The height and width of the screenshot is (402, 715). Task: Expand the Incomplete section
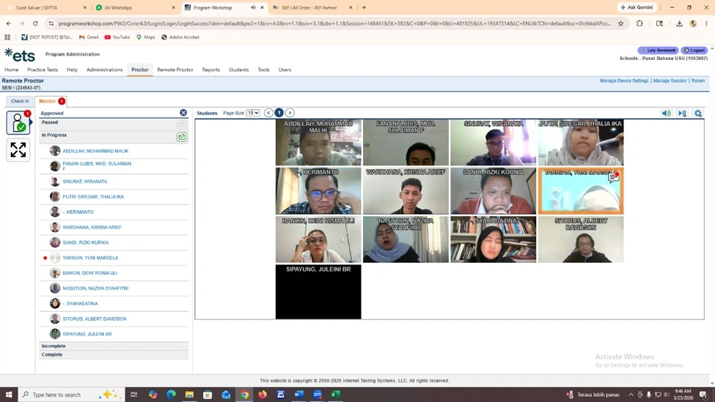[114, 346]
